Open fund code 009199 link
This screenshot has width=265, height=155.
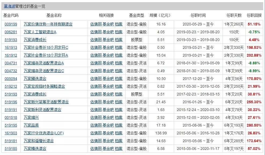[x=11, y=24]
